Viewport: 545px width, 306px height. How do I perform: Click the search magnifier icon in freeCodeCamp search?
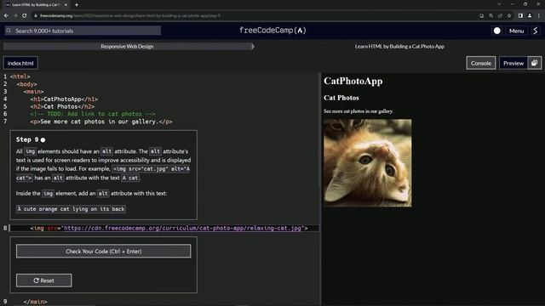pos(9,31)
